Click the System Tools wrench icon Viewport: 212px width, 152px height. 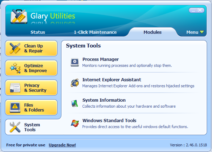click(x=15, y=127)
